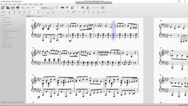The height and width of the screenshot is (106, 188).
Task: Toggle play repeats option
Action: [x=77, y=8]
